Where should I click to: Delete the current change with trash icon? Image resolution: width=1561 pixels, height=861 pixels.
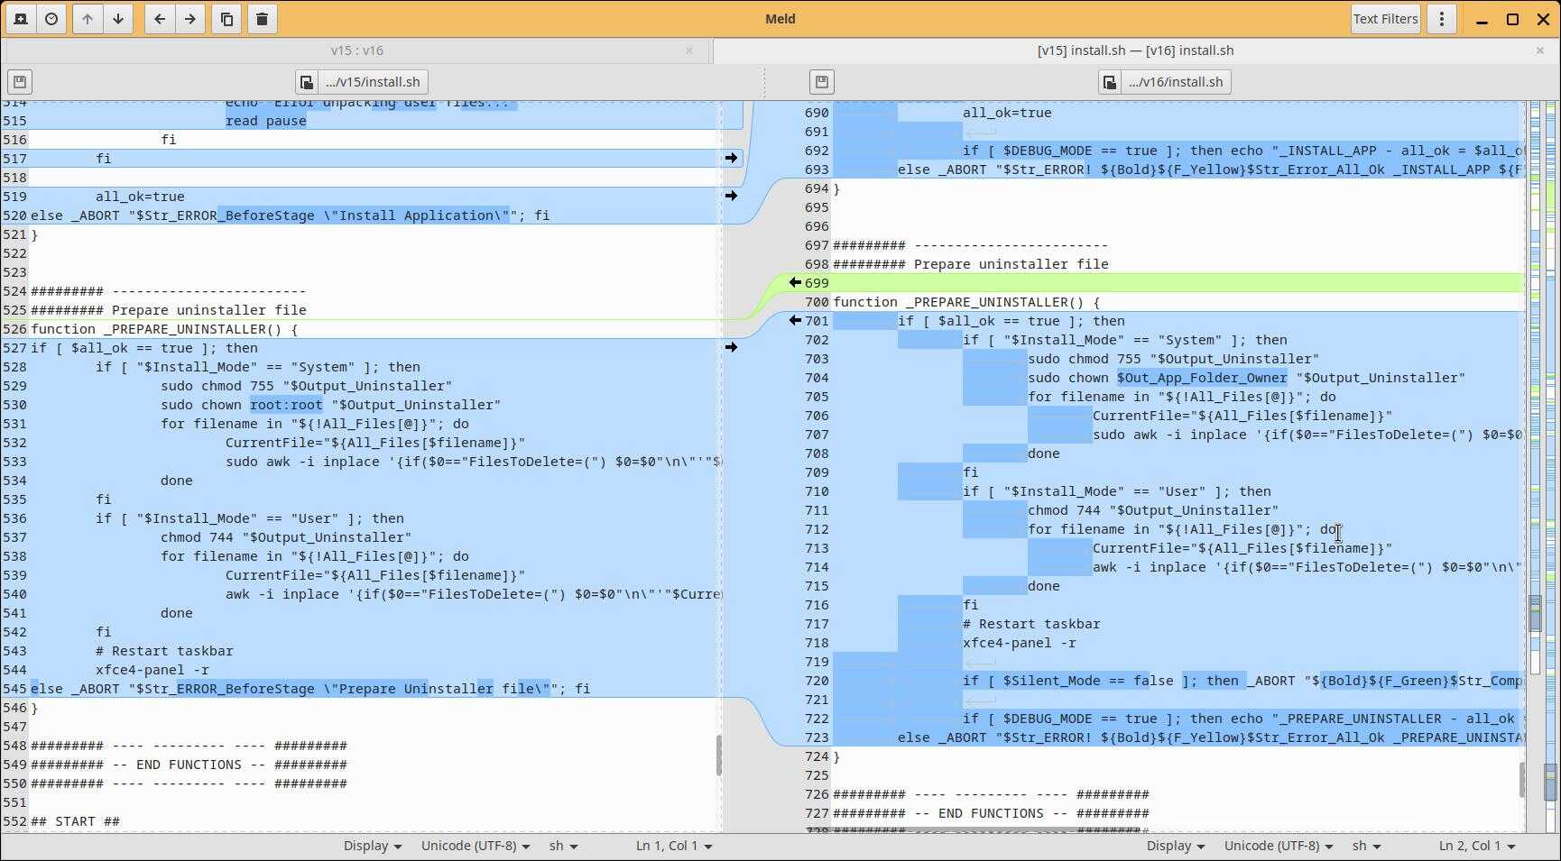click(x=263, y=19)
